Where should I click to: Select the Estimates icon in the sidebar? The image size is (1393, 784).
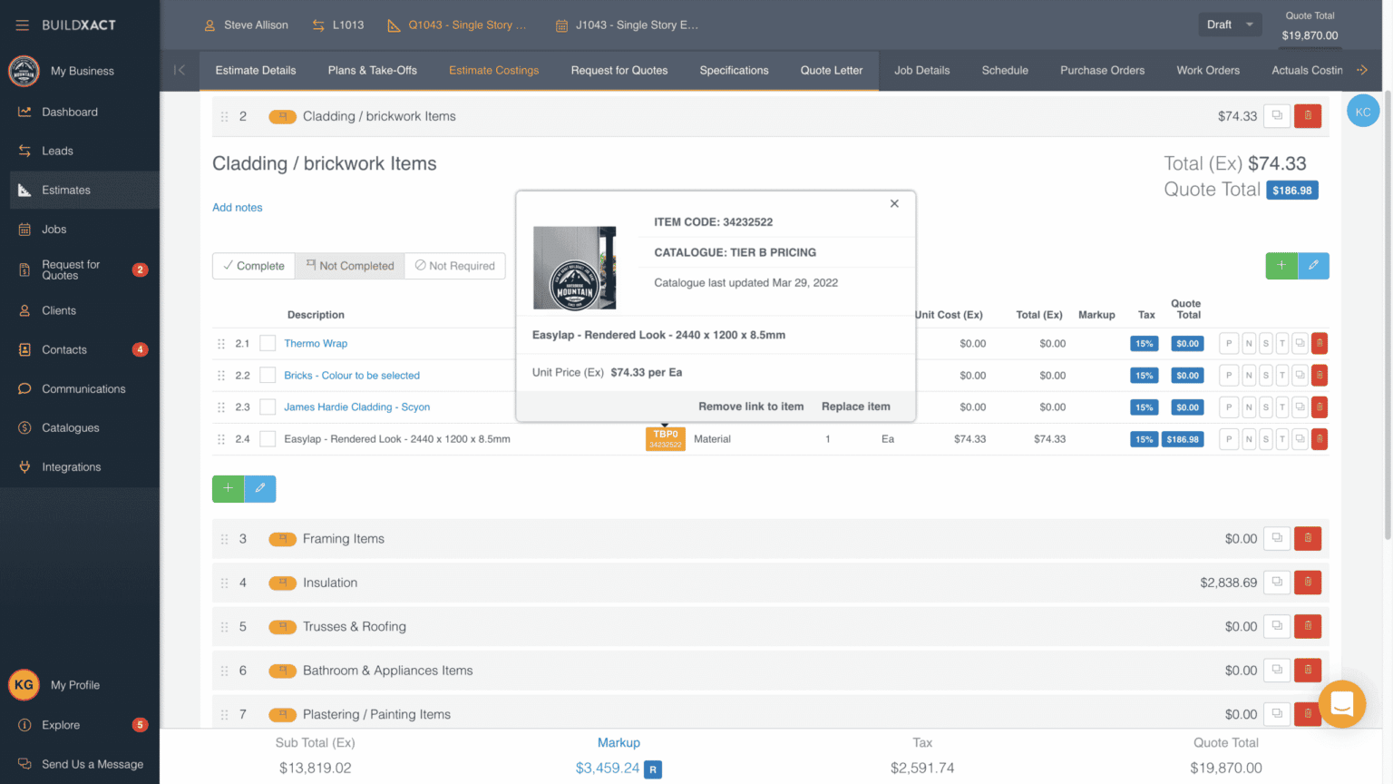[64, 190]
